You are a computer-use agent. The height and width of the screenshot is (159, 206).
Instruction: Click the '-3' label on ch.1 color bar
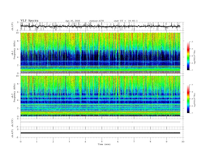[192, 42]
